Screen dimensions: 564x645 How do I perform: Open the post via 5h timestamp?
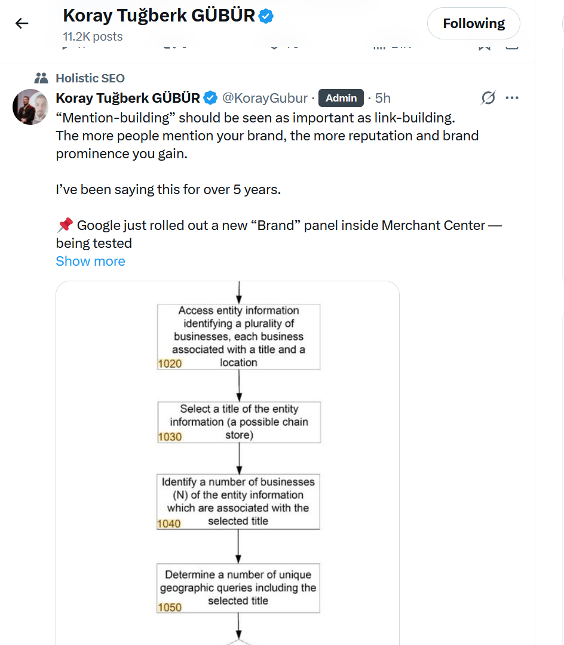click(382, 98)
